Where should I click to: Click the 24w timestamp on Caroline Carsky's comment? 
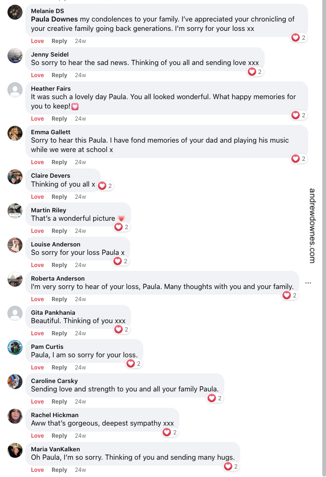80,401
